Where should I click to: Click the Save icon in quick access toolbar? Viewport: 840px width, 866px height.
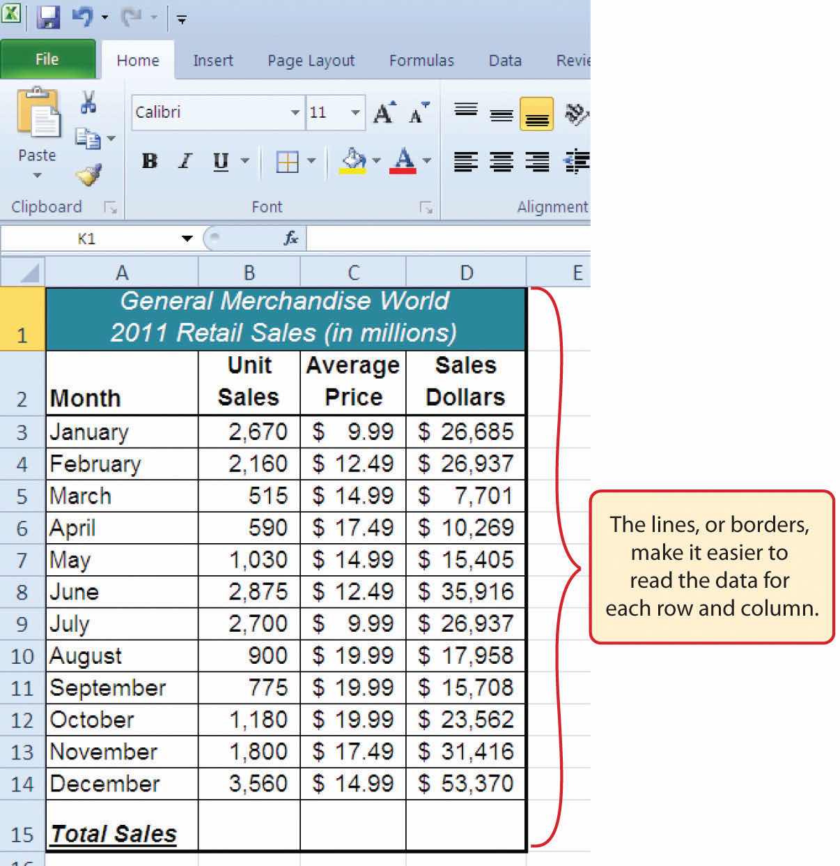click(x=47, y=17)
